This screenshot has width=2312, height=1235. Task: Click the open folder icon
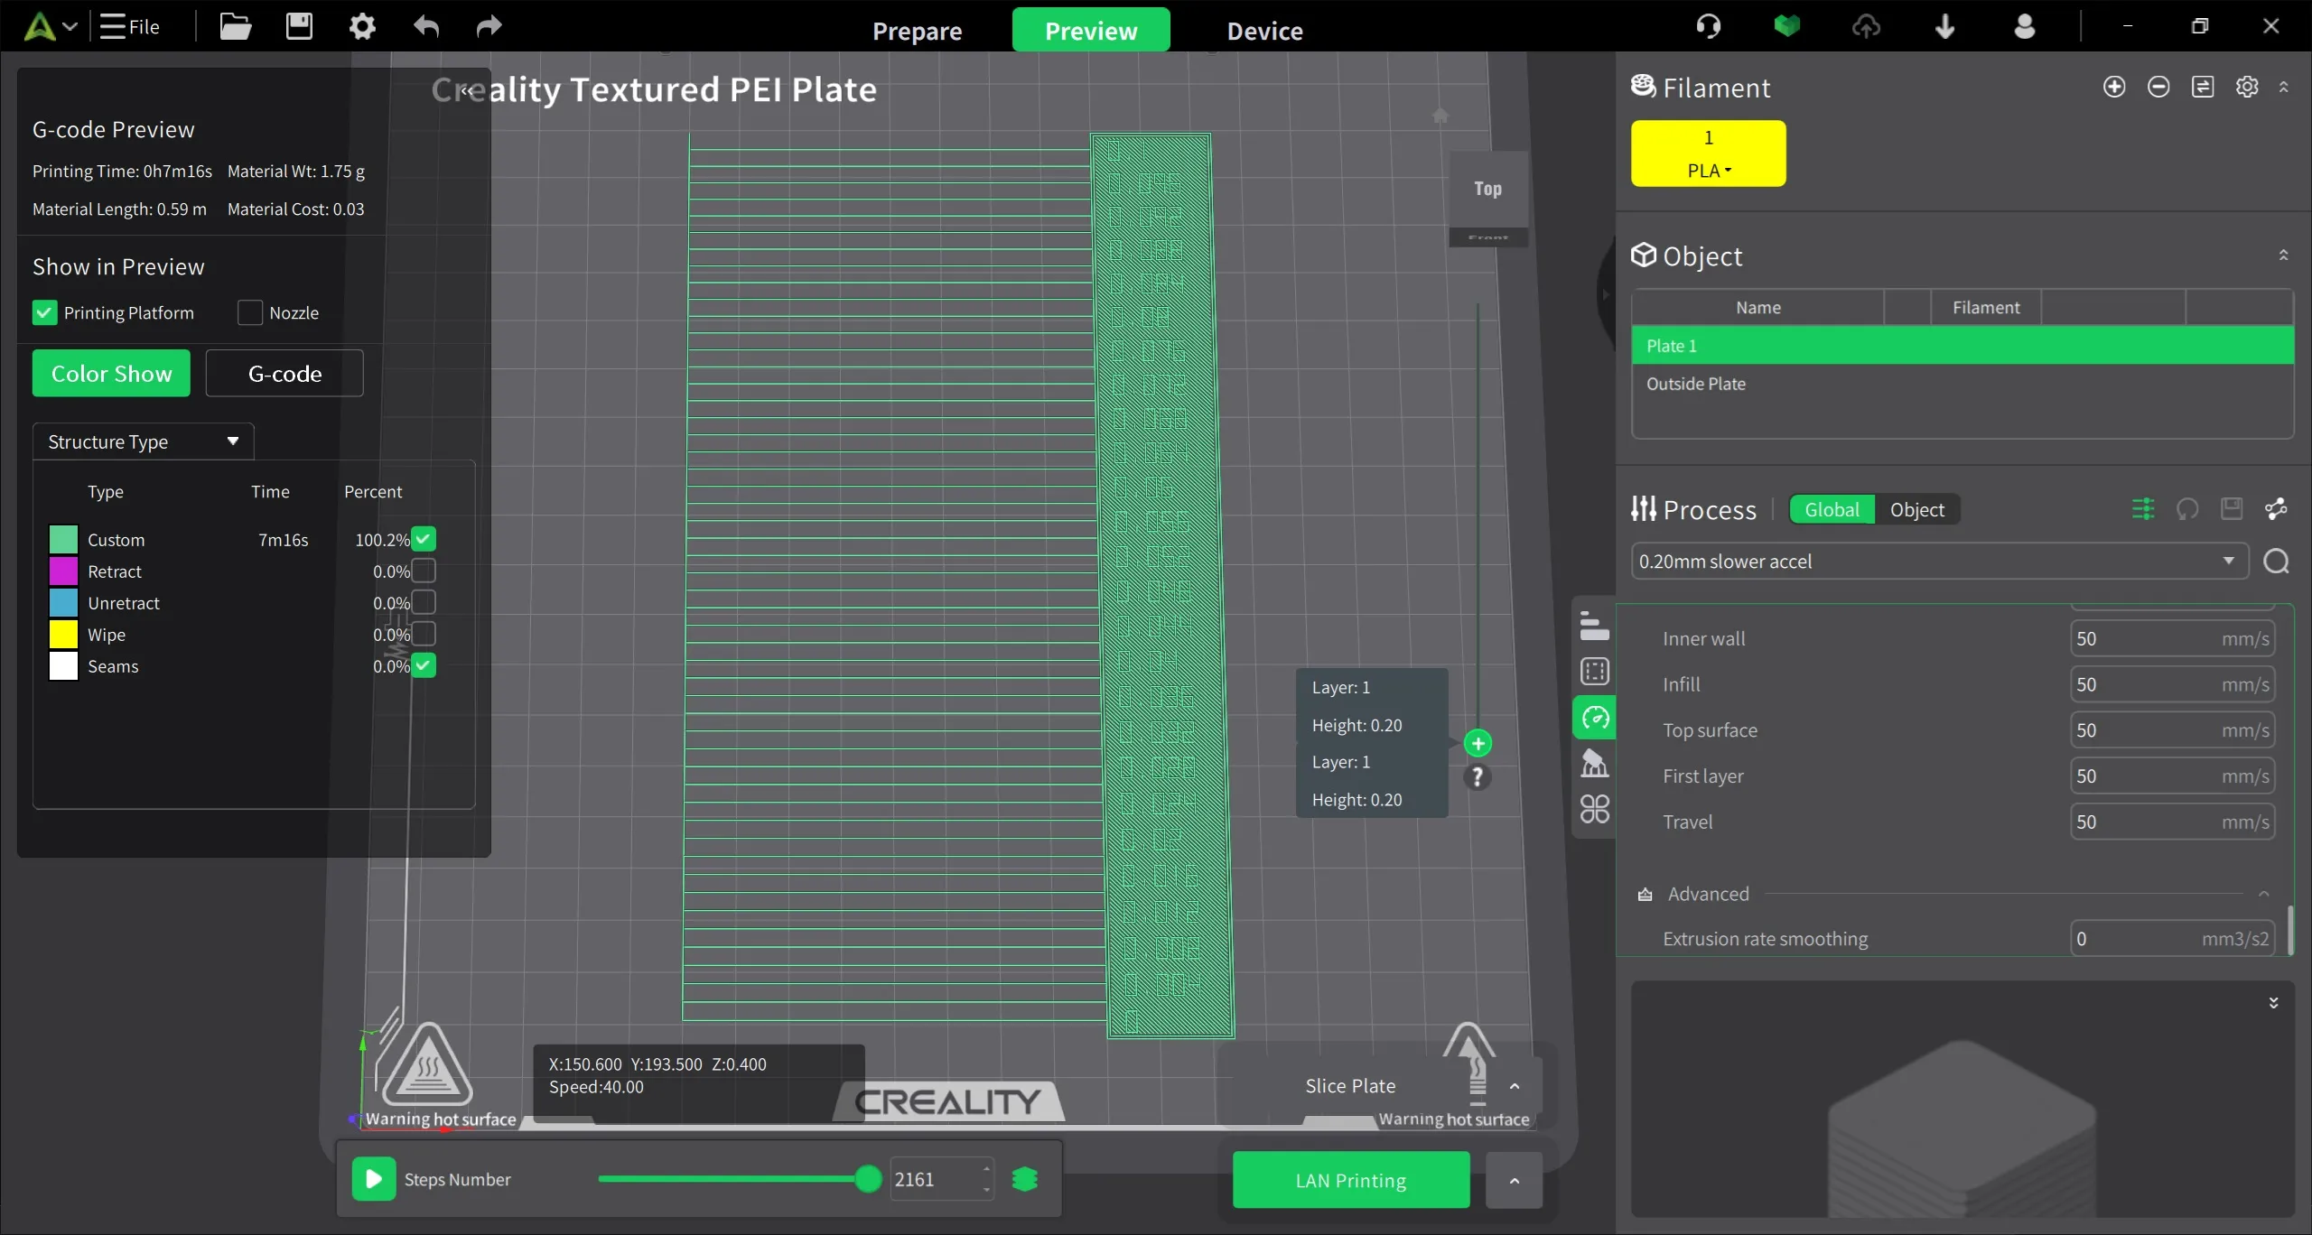pyautogui.click(x=235, y=27)
